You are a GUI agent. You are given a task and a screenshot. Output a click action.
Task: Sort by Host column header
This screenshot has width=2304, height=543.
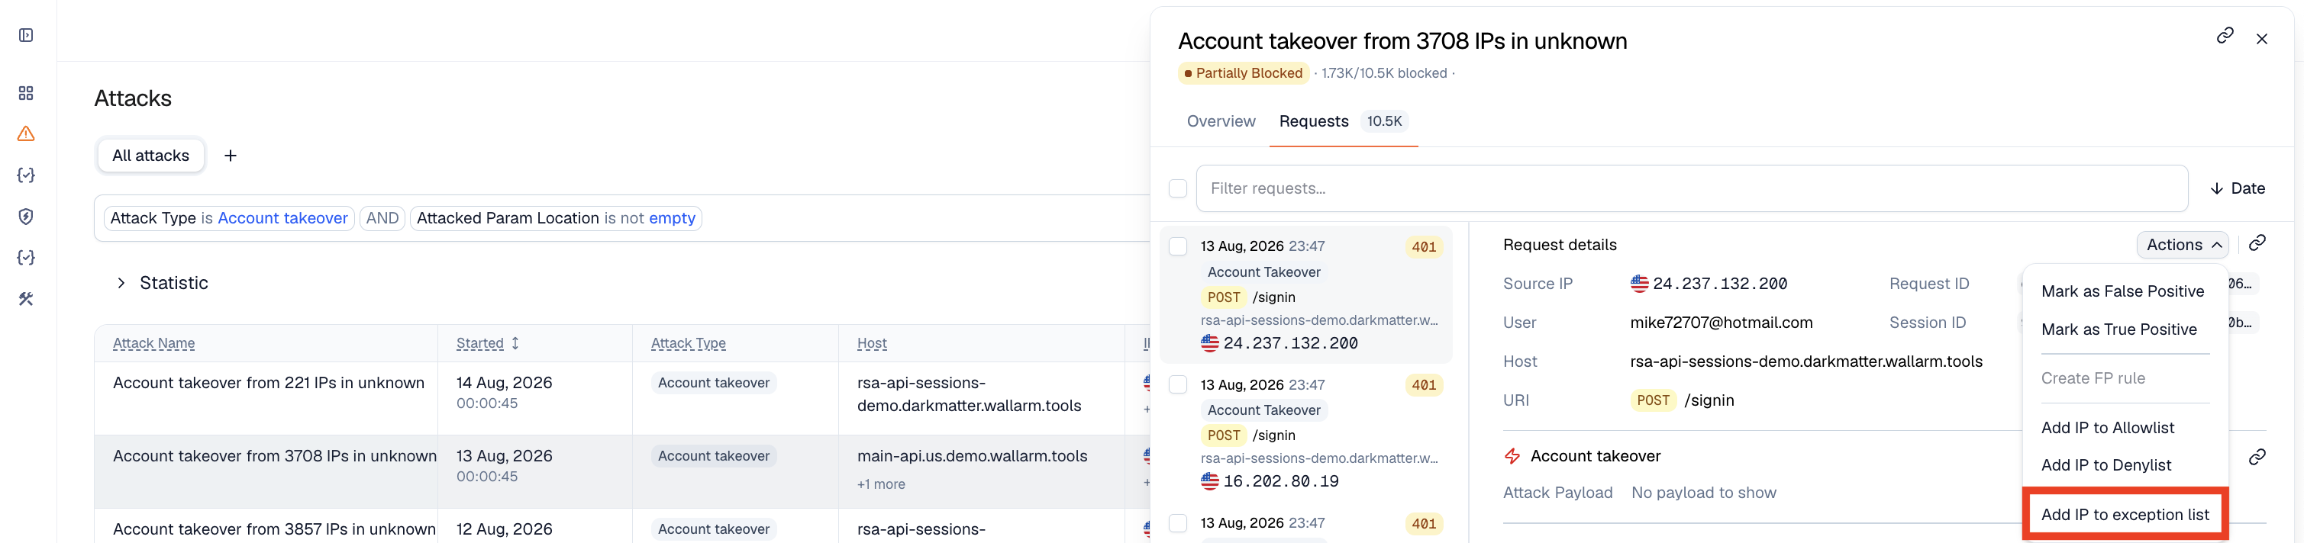[x=872, y=343]
